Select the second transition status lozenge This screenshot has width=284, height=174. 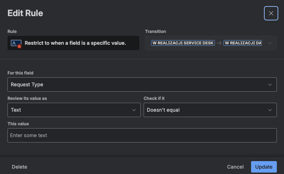tap(243, 43)
